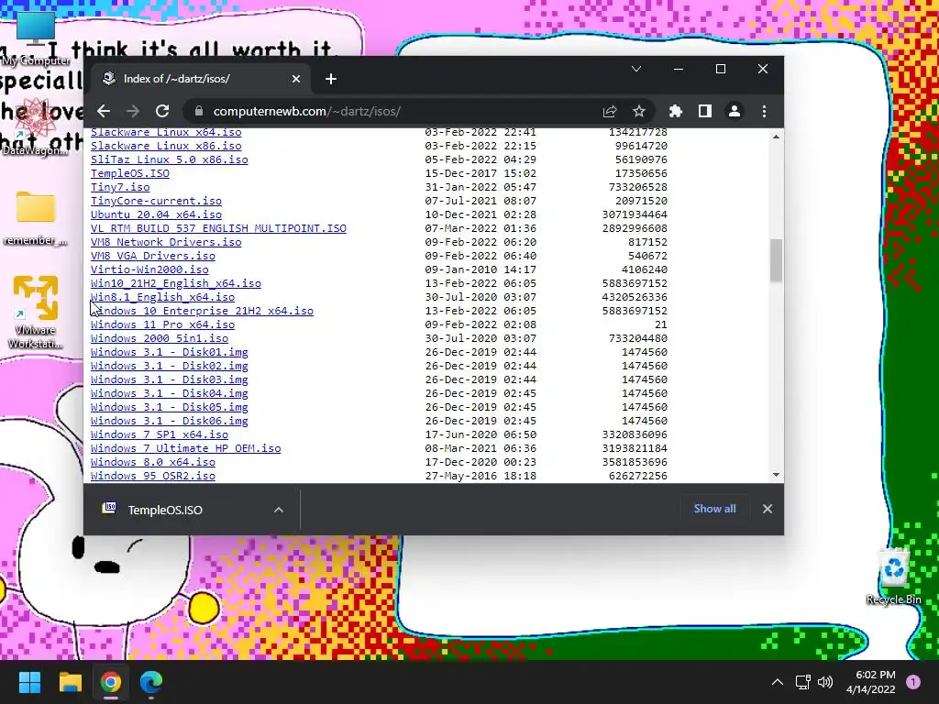Download Windows 3.1 - Disk05.img
The height and width of the screenshot is (704, 939).
pos(169,407)
